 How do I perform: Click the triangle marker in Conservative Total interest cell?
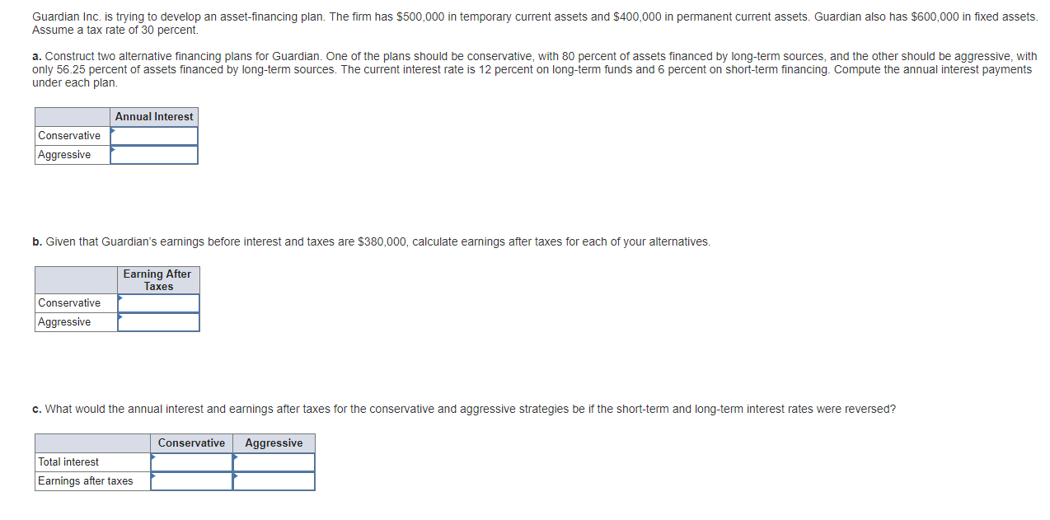click(153, 457)
